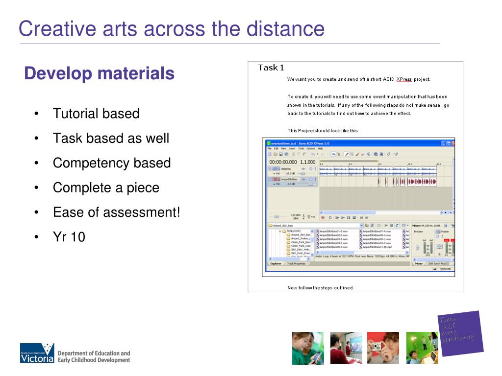Open the Amped_Slck_Bass folder path dropdown

pyautogui.click(x=361, y=226)
